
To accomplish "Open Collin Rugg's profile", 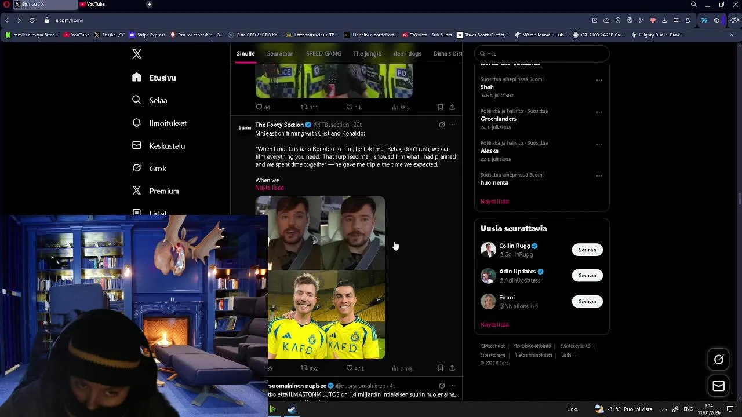I will pyautogui.click(x=514, y=246).
